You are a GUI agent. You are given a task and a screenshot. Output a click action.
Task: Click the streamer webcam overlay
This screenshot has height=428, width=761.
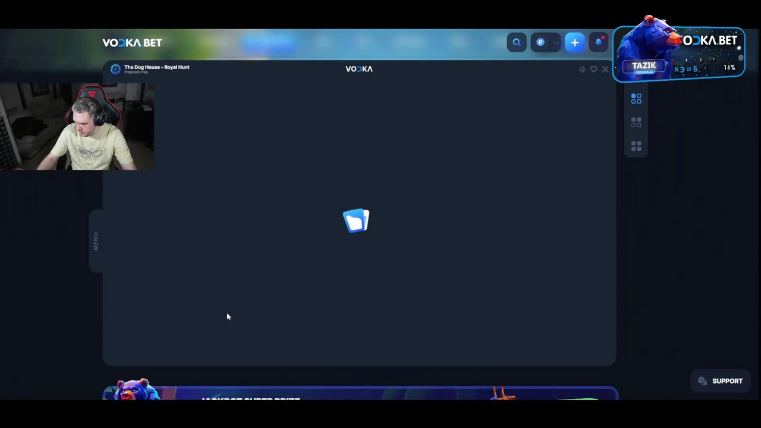click(x=77, y=127)
